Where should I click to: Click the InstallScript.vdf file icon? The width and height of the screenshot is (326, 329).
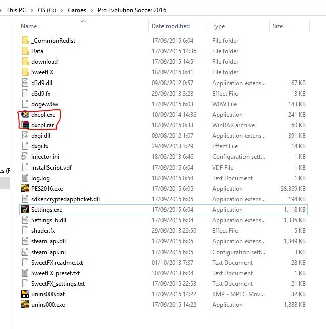coord(25,167)
